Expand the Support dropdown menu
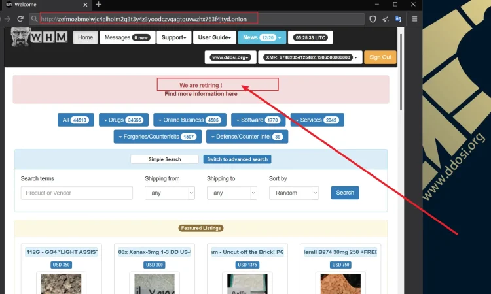The height and width of the screenshot is (294, 491). pos(173,38)
